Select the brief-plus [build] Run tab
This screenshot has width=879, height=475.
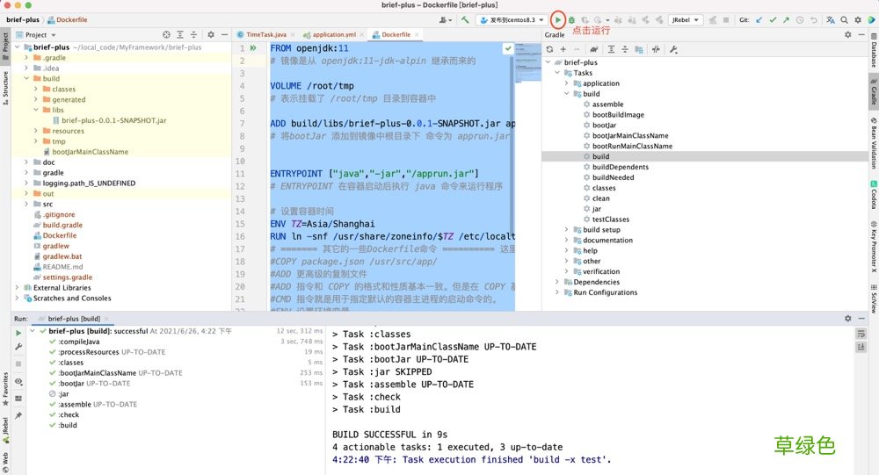(x=74, y=319)
